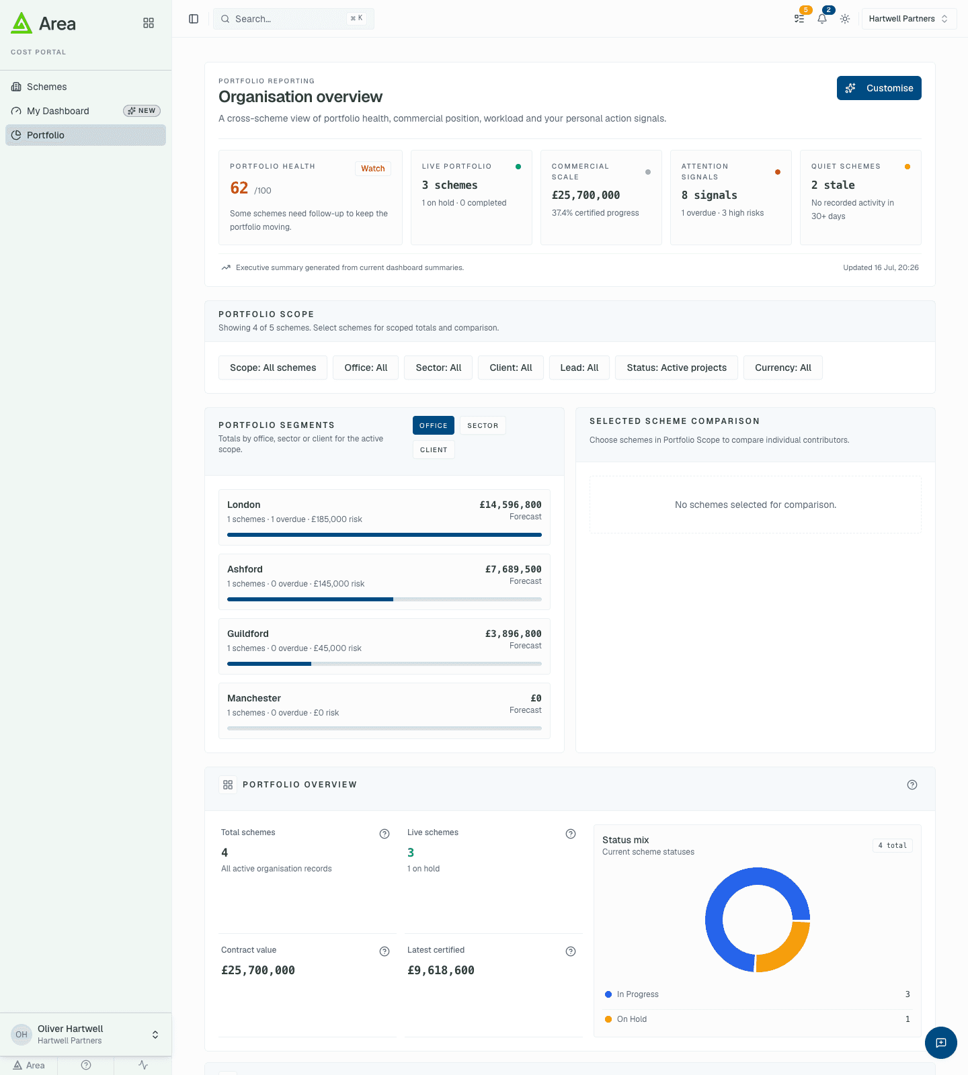Open the floating chat feedback button
The height and width of the screenshot is (1075, 968).
[941, 1043]
